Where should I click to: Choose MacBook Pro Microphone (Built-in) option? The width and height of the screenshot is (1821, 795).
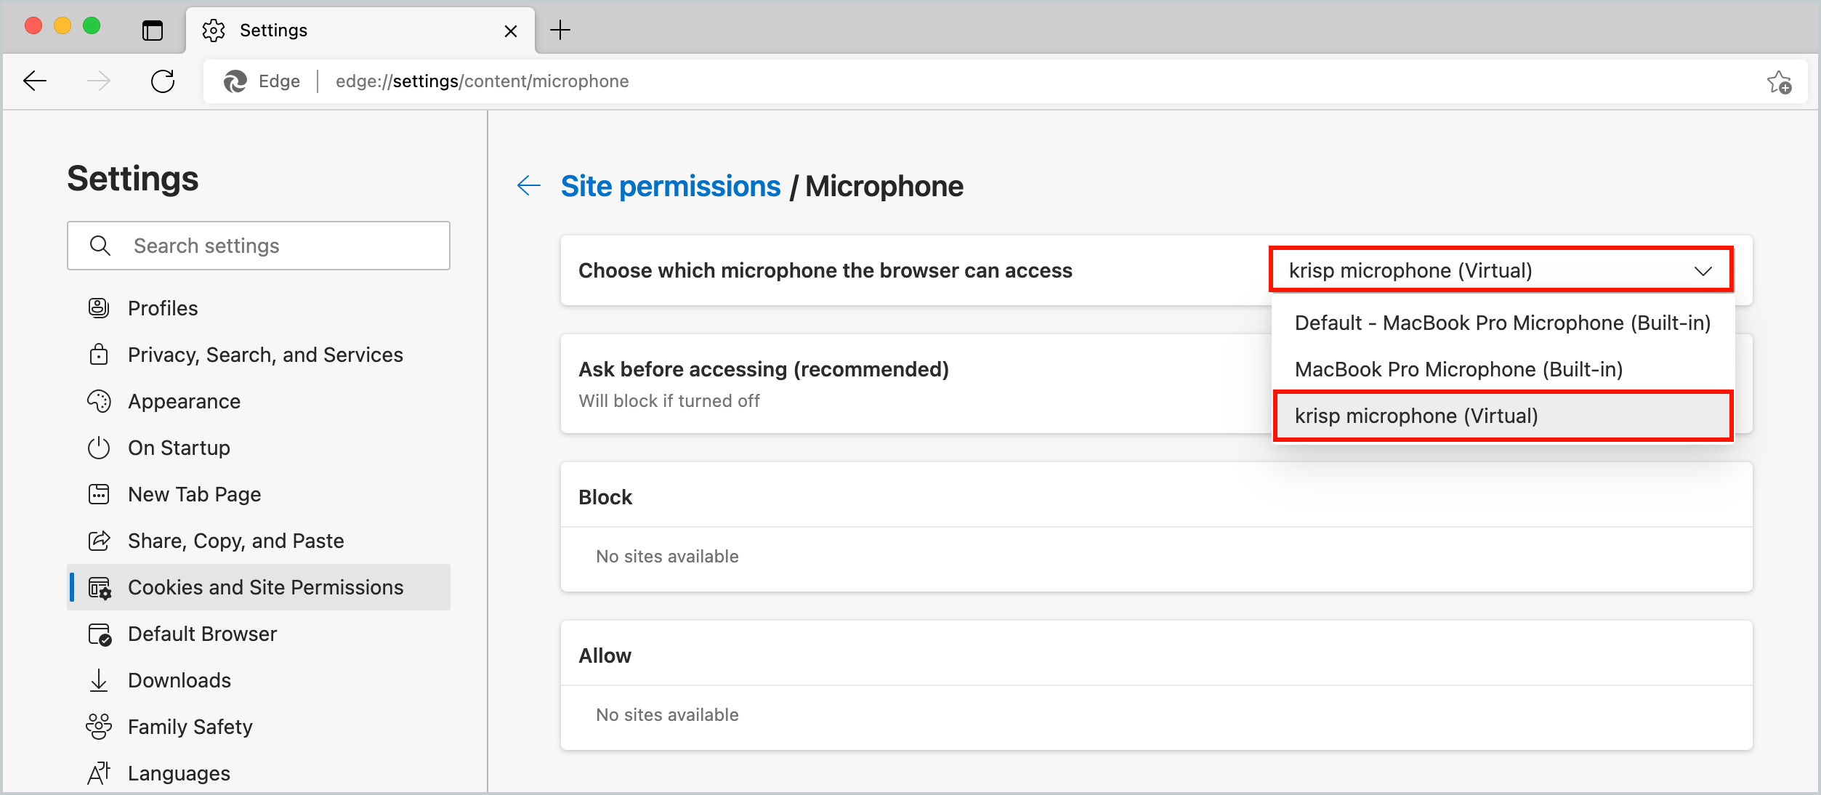1459,369
